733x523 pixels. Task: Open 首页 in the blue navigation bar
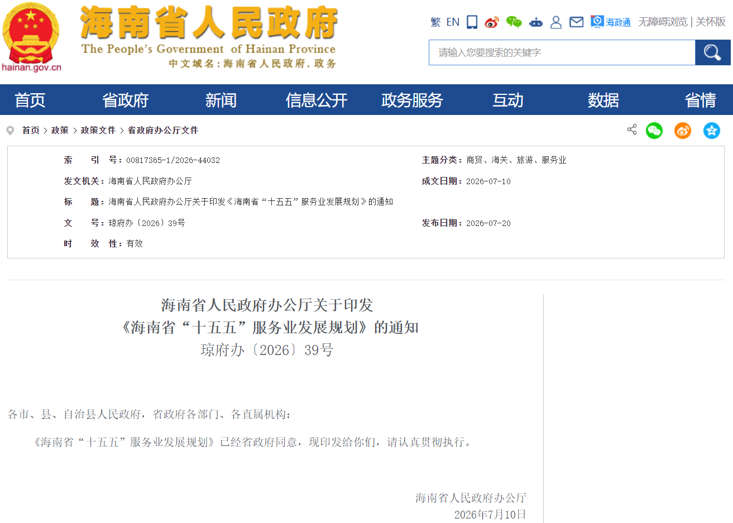pyautogui.click(x=30, y=100)
